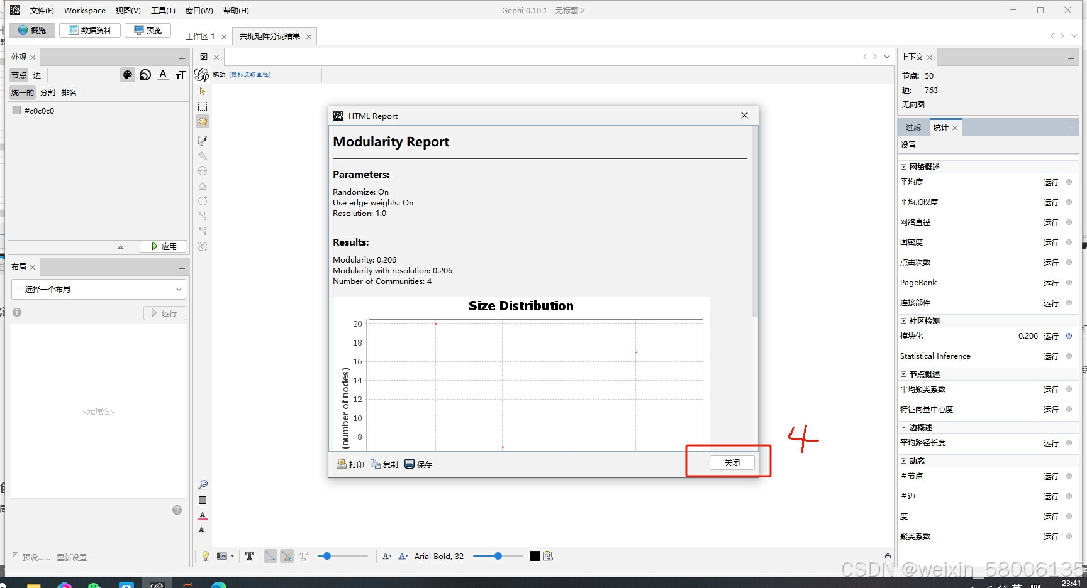Toggle show edge labels outlined T

[303, 556]
